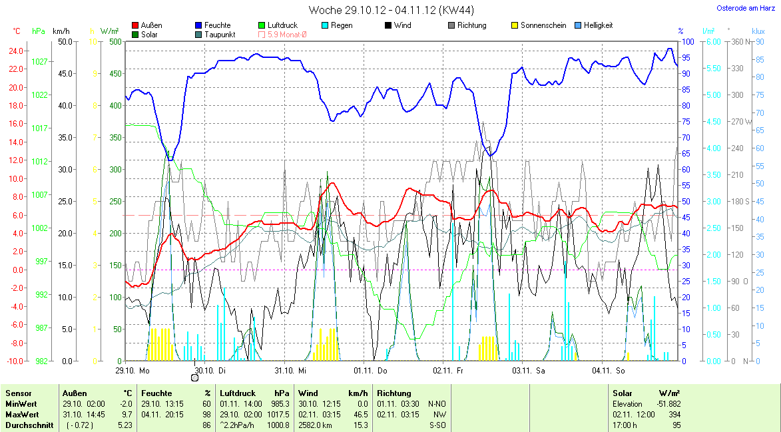Click the Luftdruck column header in table
781x432 pixels.
237,393
